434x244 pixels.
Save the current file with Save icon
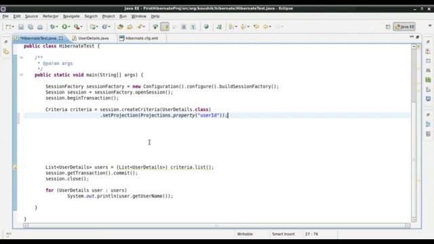[21, 27]
